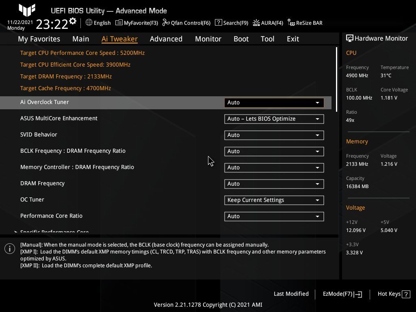Select the DRAM Frequency row label
The width and height of the screenshot is (416, 312).
point(42,183)
